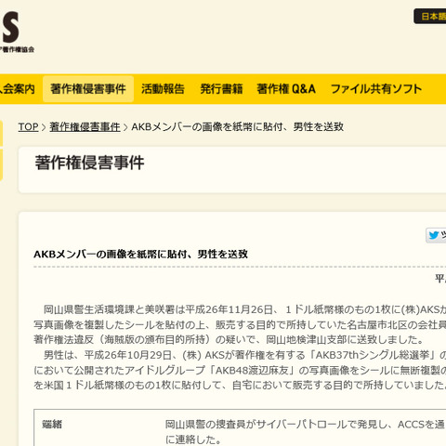Select the 日本語 language button
The image size is (446, 446).
pyautogui.click(x=430, y=16)
